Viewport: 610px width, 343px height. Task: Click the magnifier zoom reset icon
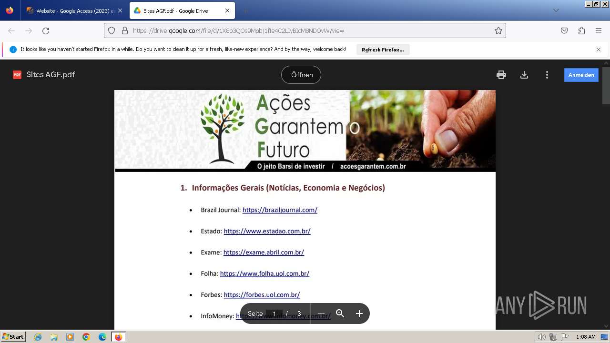340,313
